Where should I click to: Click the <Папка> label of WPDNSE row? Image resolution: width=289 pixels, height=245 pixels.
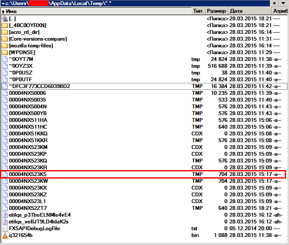217,52
